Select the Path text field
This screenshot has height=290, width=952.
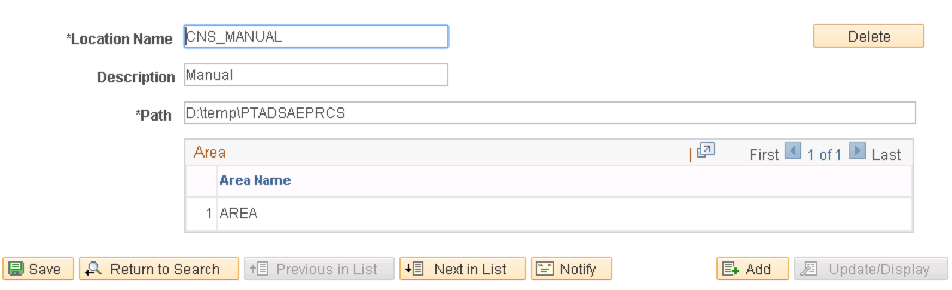tap(550, 113)
